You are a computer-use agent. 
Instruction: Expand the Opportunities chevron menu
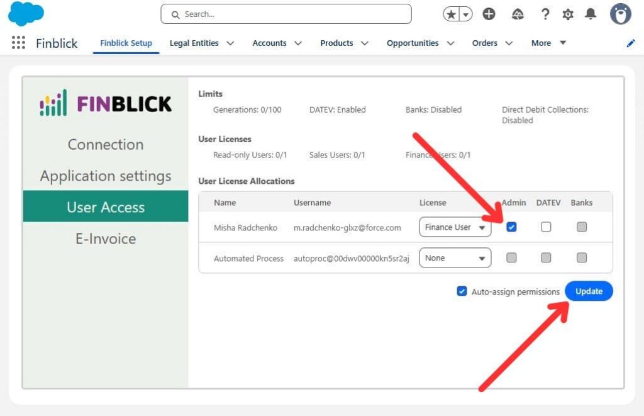pos(450,43)
